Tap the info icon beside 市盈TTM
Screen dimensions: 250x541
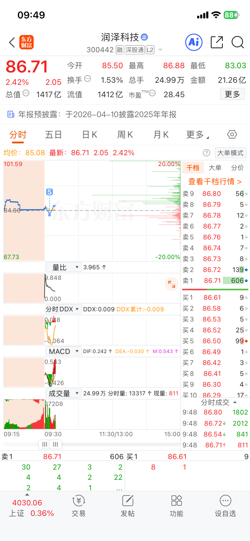click(x=152, y=93)
